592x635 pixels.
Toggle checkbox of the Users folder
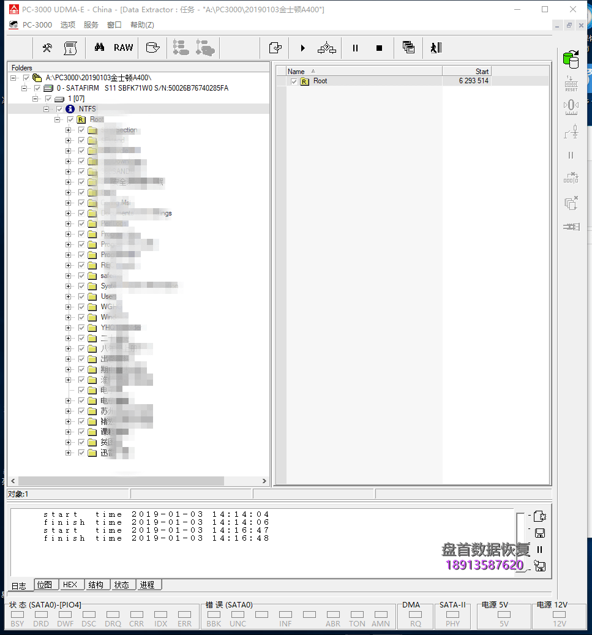[81, 296]
